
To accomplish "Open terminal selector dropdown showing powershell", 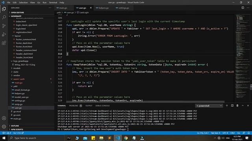I will (x=209, y=106).
